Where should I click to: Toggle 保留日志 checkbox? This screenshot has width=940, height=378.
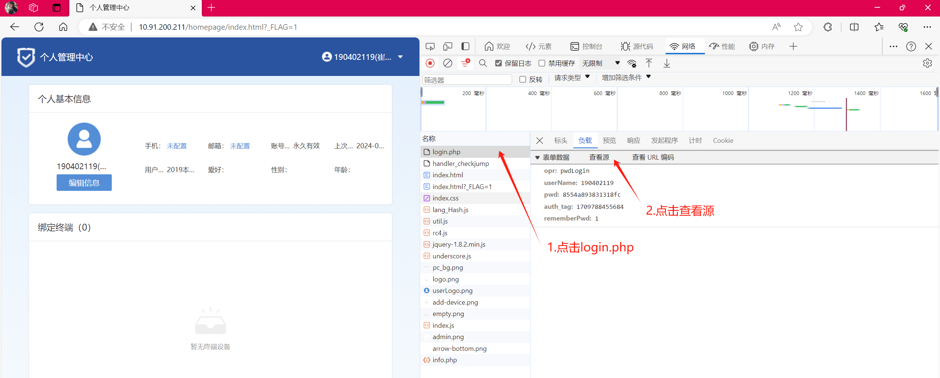(x=498, y=63)
